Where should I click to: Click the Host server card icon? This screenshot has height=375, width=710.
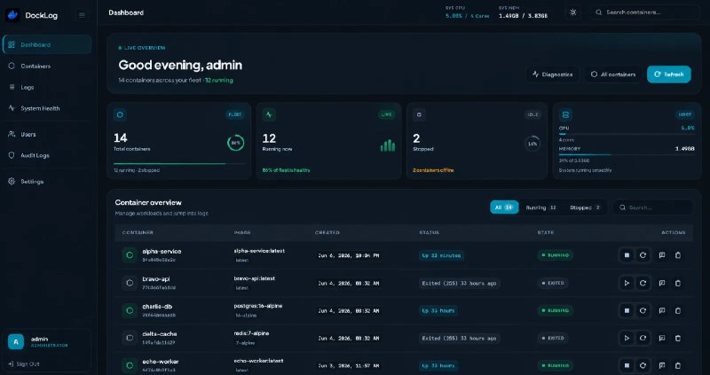pos(565,115)
